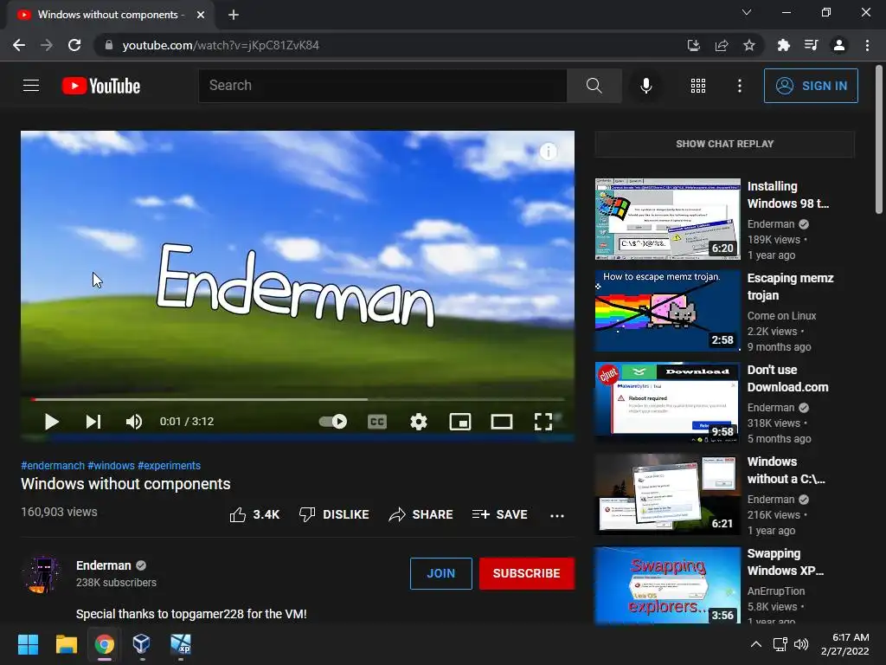Play the video
This screenshot has height=665, width=886.
[51, 422]
